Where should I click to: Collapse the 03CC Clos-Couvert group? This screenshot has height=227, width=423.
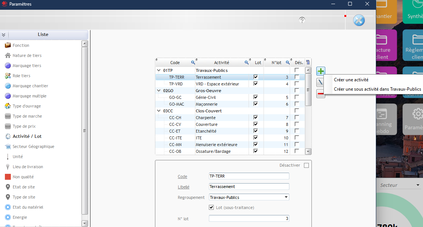click(x=158, y=111)
